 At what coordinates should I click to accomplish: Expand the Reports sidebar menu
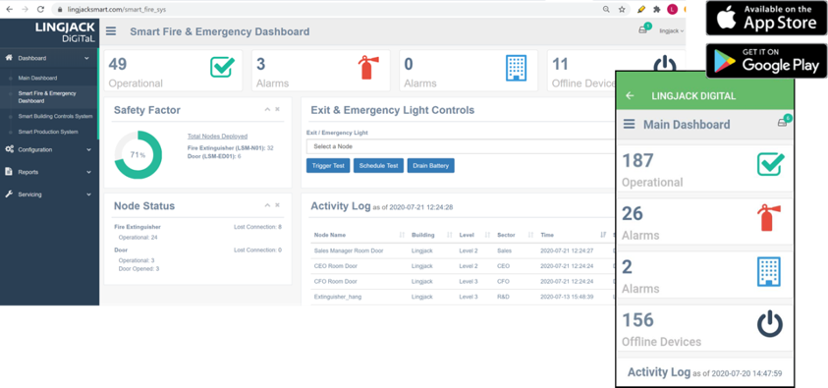click(x=49, y=172)
